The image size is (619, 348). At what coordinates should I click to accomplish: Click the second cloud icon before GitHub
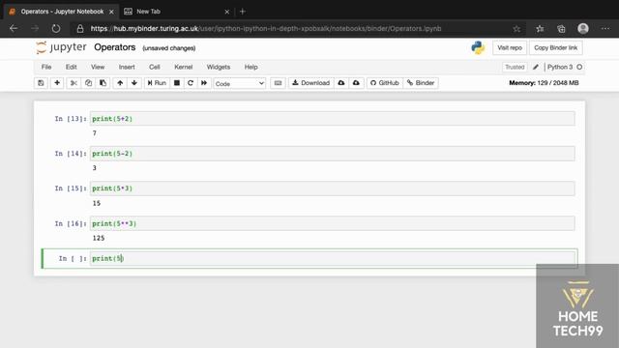point(356,83)
